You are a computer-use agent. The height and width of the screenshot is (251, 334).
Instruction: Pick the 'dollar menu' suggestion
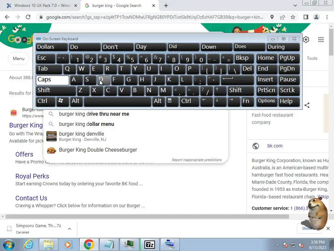point(136,124)
